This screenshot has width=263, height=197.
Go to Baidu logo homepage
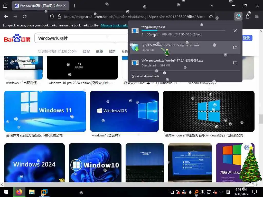click(x=17, y=38)
